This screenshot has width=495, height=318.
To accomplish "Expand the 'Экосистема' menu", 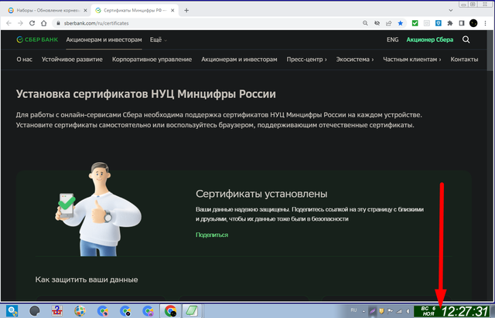I will (x=355, y=59).
